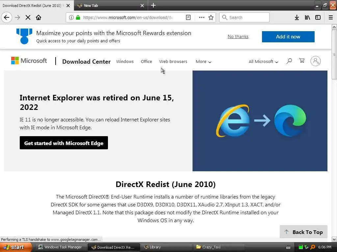Click the account sign-in avatar
Image resolution: width=337 pixels, height=252 pixels.
316,61
